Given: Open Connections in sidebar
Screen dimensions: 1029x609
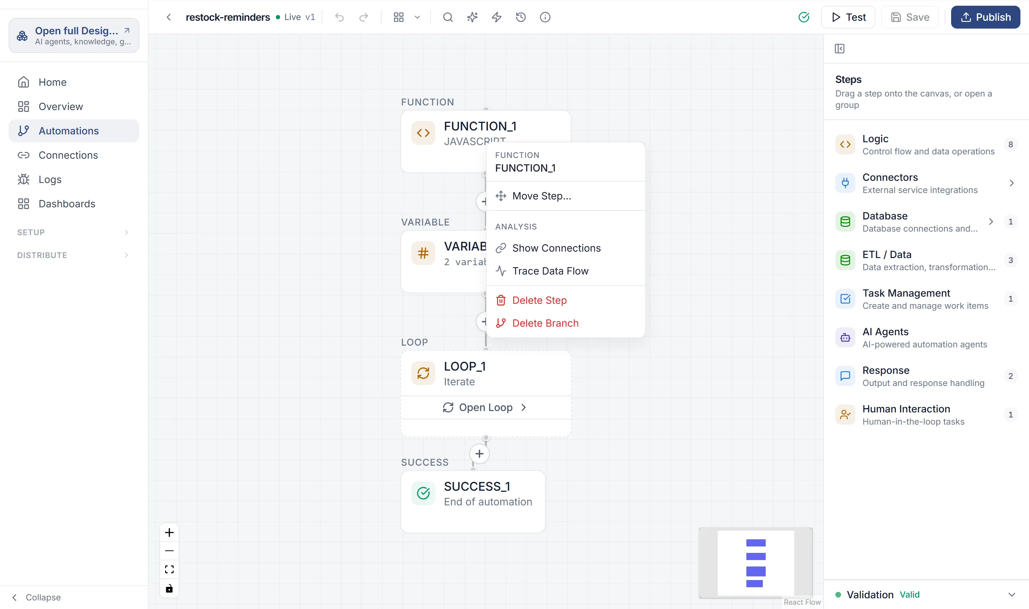Looking at the screenshot, I should point(74,155).
